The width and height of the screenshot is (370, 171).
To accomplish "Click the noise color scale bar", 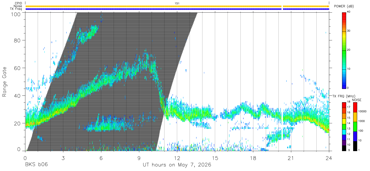I will tap(355, 126).
